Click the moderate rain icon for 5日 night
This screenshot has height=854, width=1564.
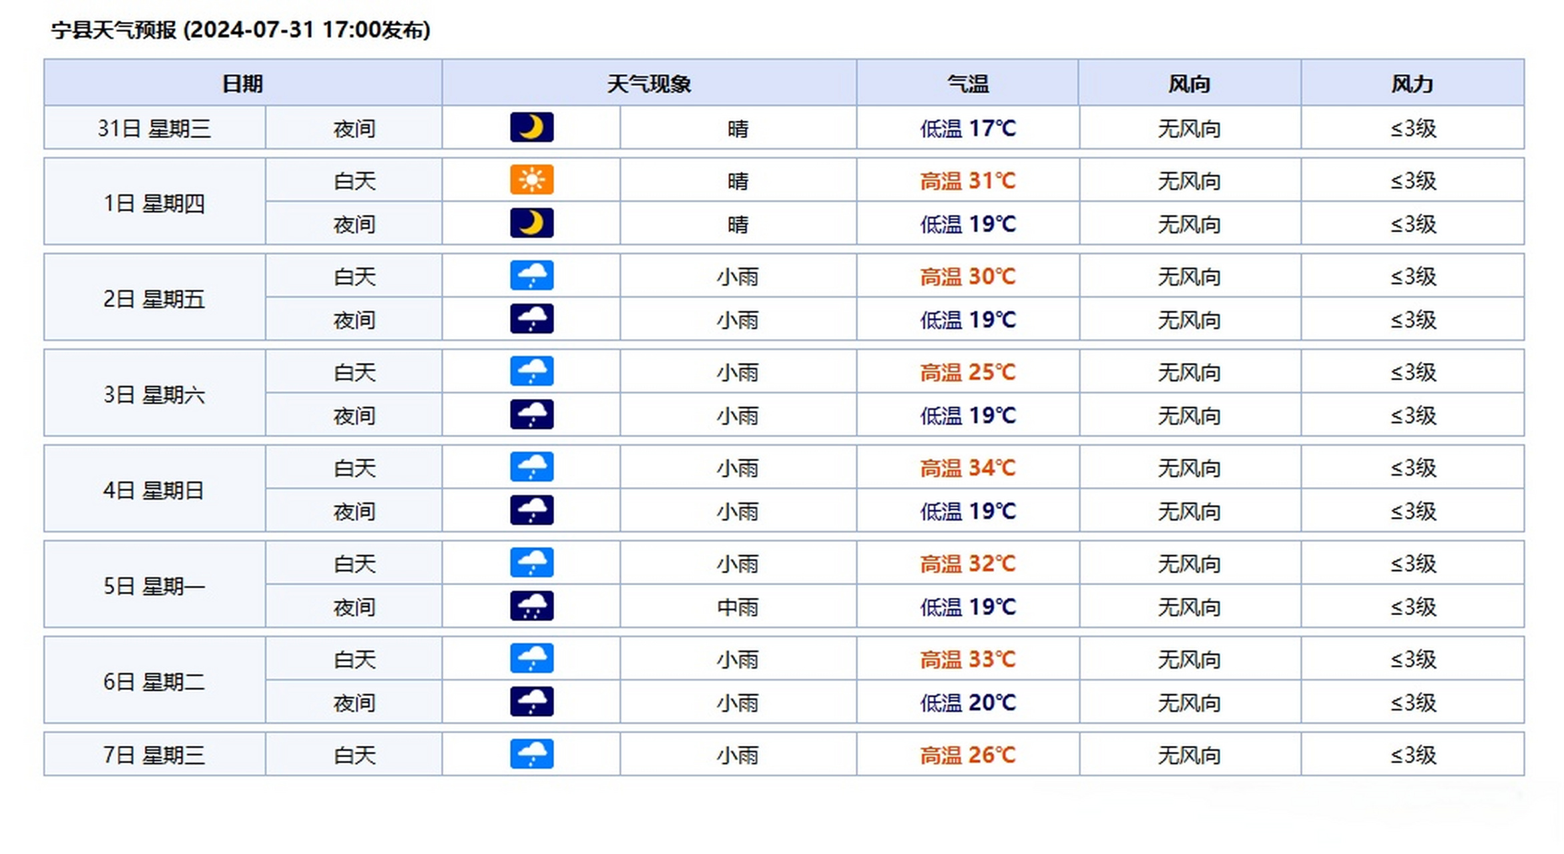pyautogui.click(x=531, y=606)
